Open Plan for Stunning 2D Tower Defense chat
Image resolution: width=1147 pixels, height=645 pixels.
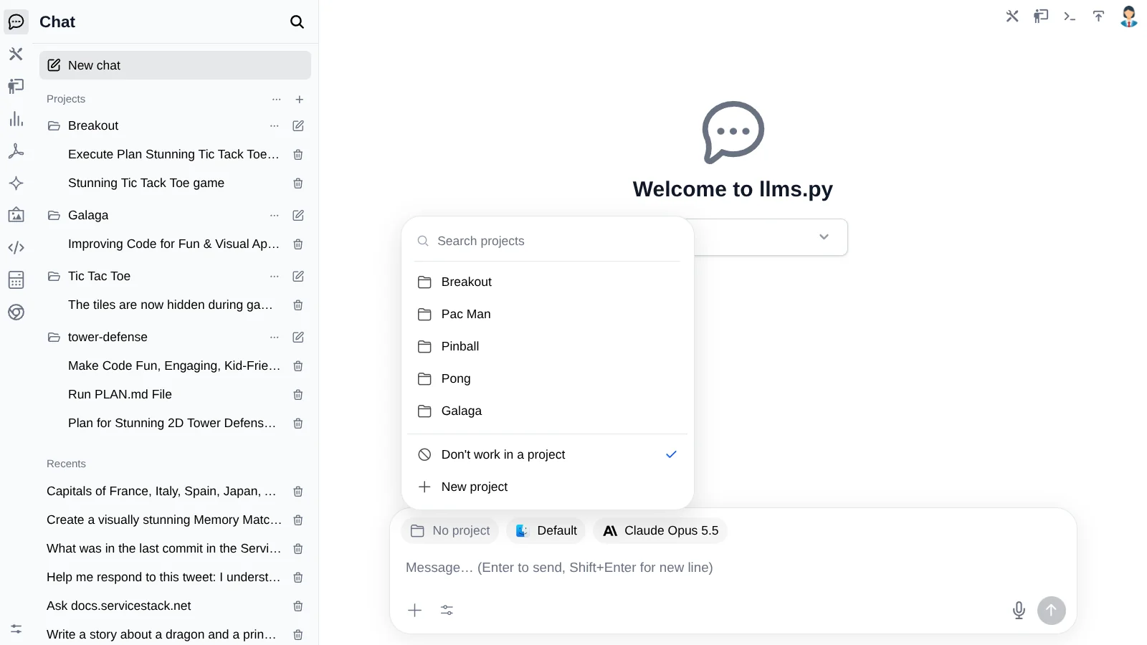click(x=172, y=424)
